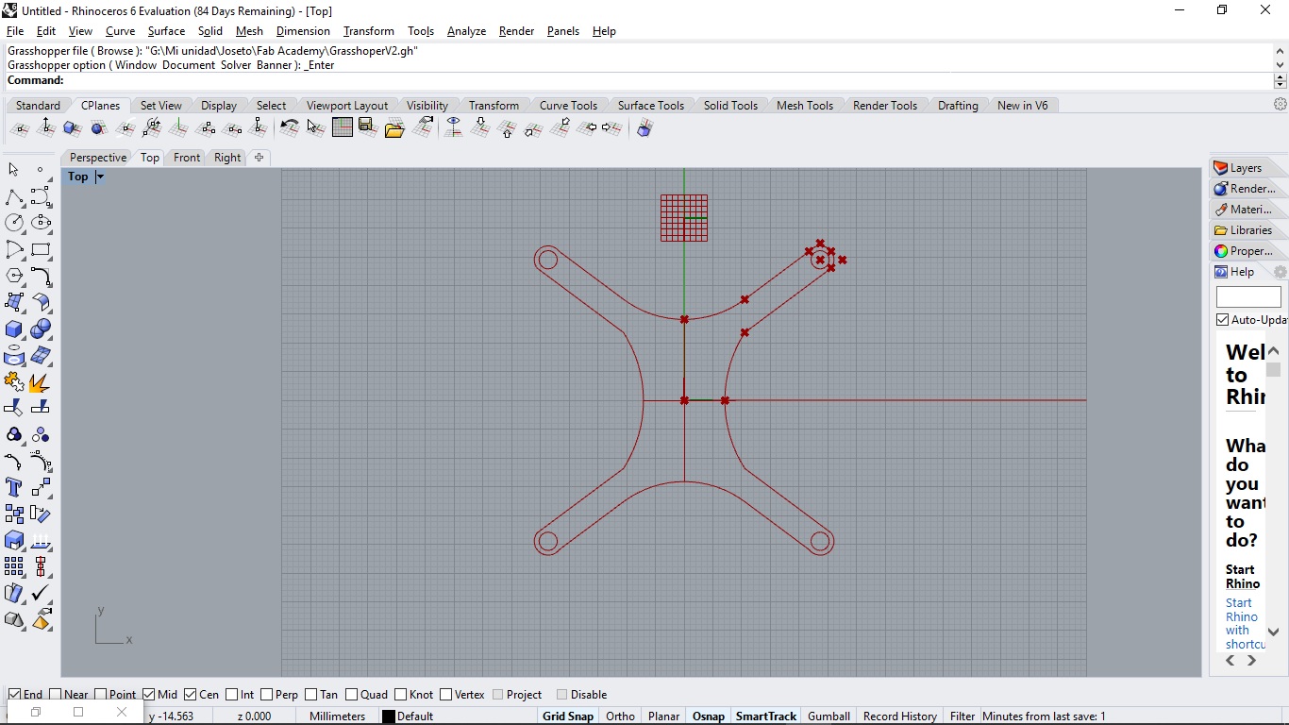
Task: Toggle Ortho mode in the status bar
Action: (620, 717)
